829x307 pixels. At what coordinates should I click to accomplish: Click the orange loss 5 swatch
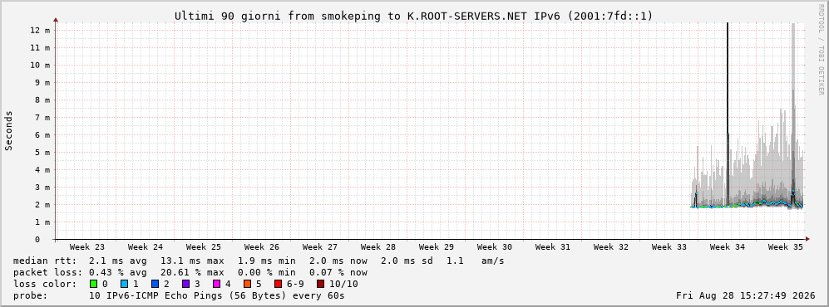click(x=248, y=284)
